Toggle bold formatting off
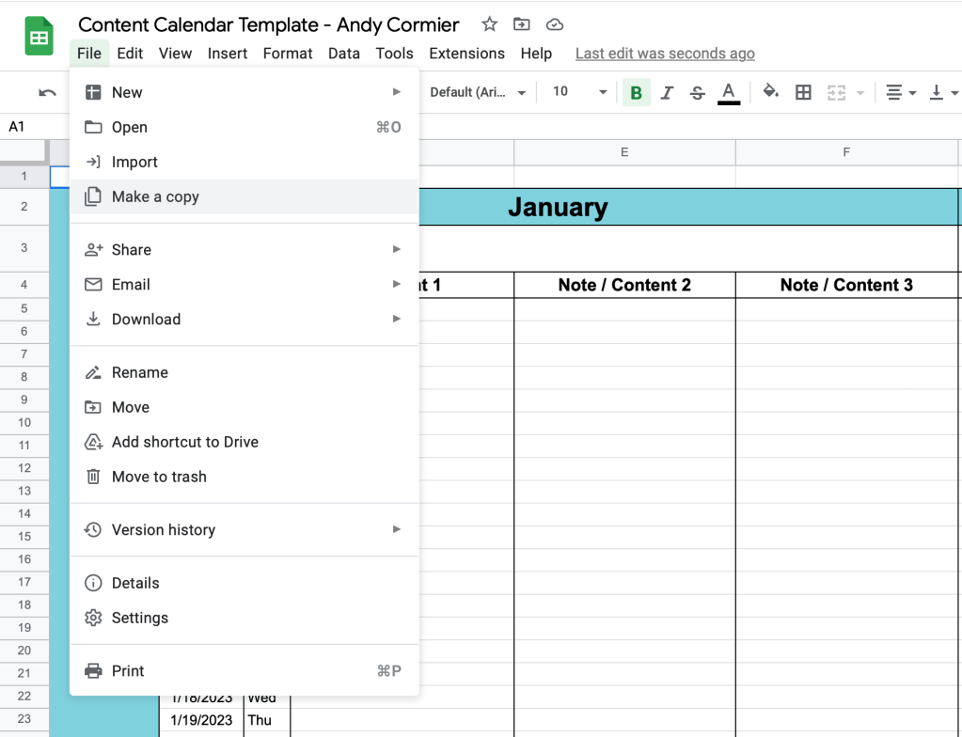The height and width of the screenshot is (737, 962). (x=637, y=92)
